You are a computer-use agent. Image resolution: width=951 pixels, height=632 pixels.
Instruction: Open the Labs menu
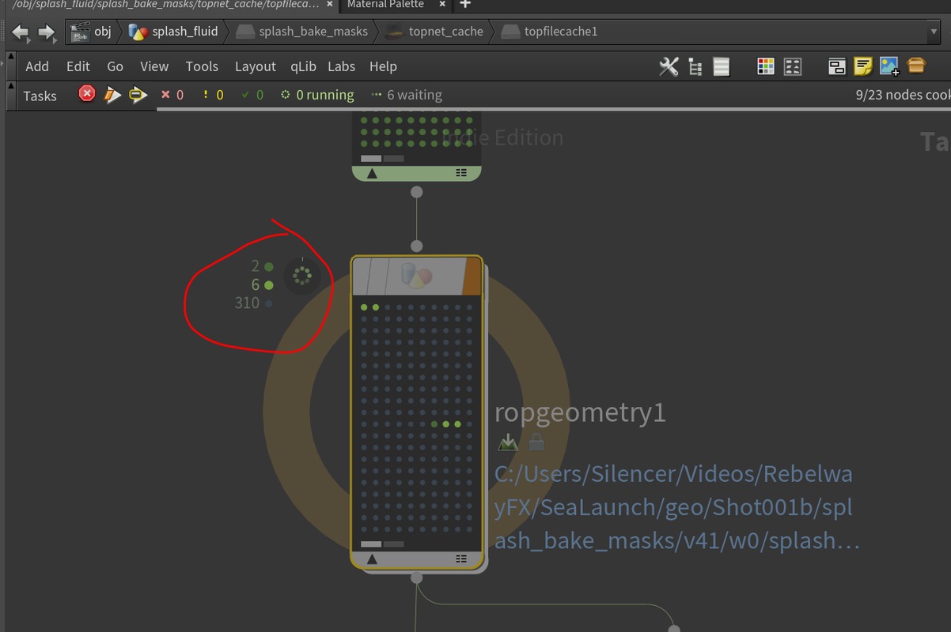coord(342,66)
